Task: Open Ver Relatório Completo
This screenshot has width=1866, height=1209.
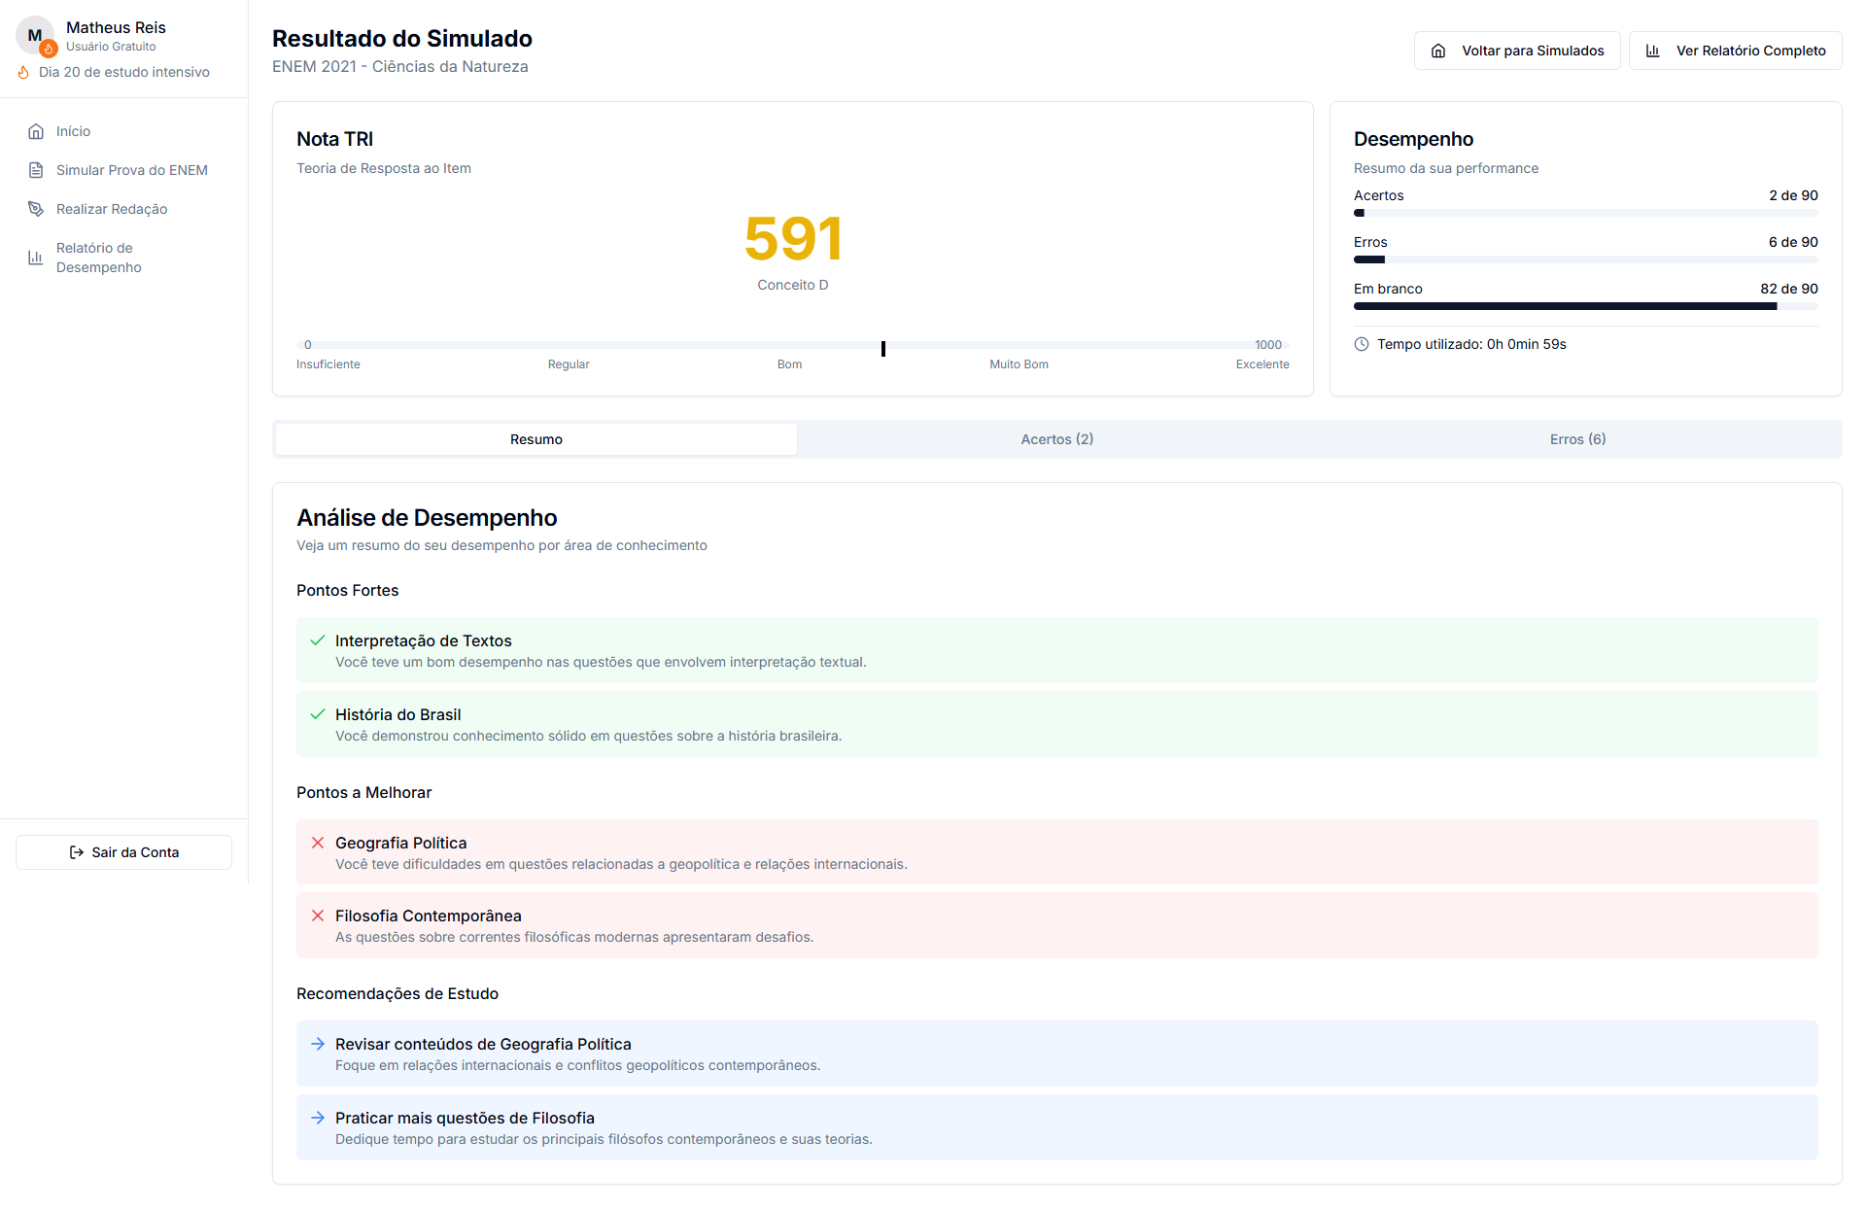Action: [1735, 50]
